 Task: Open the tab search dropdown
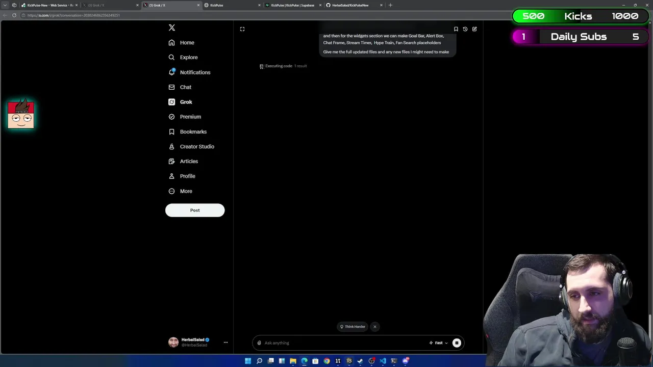tap(6, 5)
